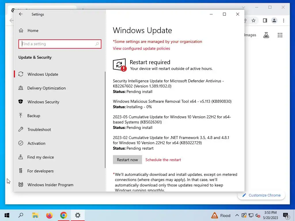The width and height of the screenshot is (295, 221).
Task: Click the Activation checkmark icon
Action: point(21,143)
